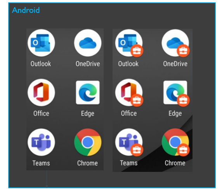Click the work-profile Teams text label
This screenshot has width=222, height=189.
click(129, 163)
